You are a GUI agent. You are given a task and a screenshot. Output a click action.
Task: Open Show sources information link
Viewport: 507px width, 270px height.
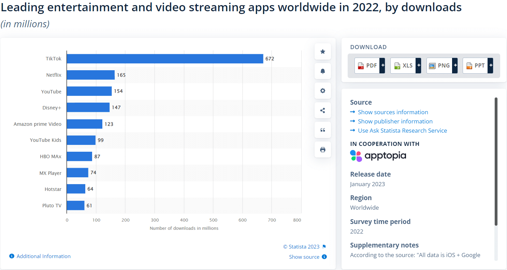click(393, 112)
